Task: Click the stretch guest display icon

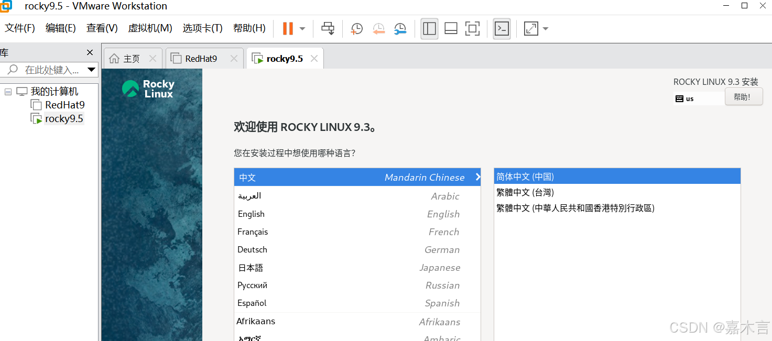Action: point(531,28)
